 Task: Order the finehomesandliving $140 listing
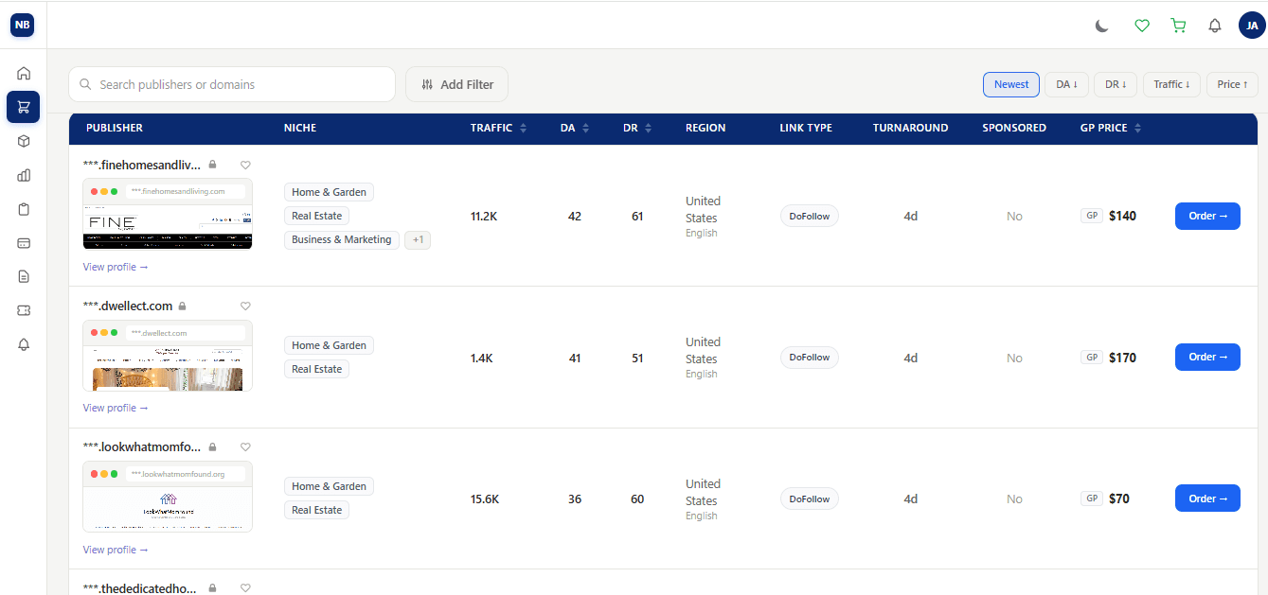tap(1207, 216)
